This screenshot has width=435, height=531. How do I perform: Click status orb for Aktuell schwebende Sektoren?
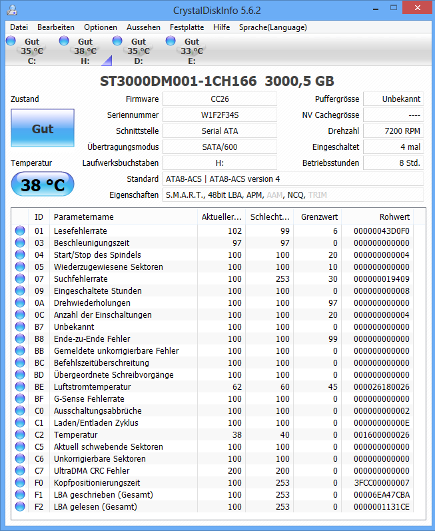click(20, 446)
